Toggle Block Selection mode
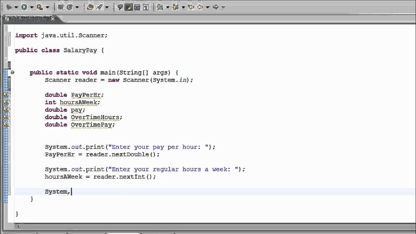Viewport: 416px width, 234px height. pyautogui.click(x=137, y=7)
